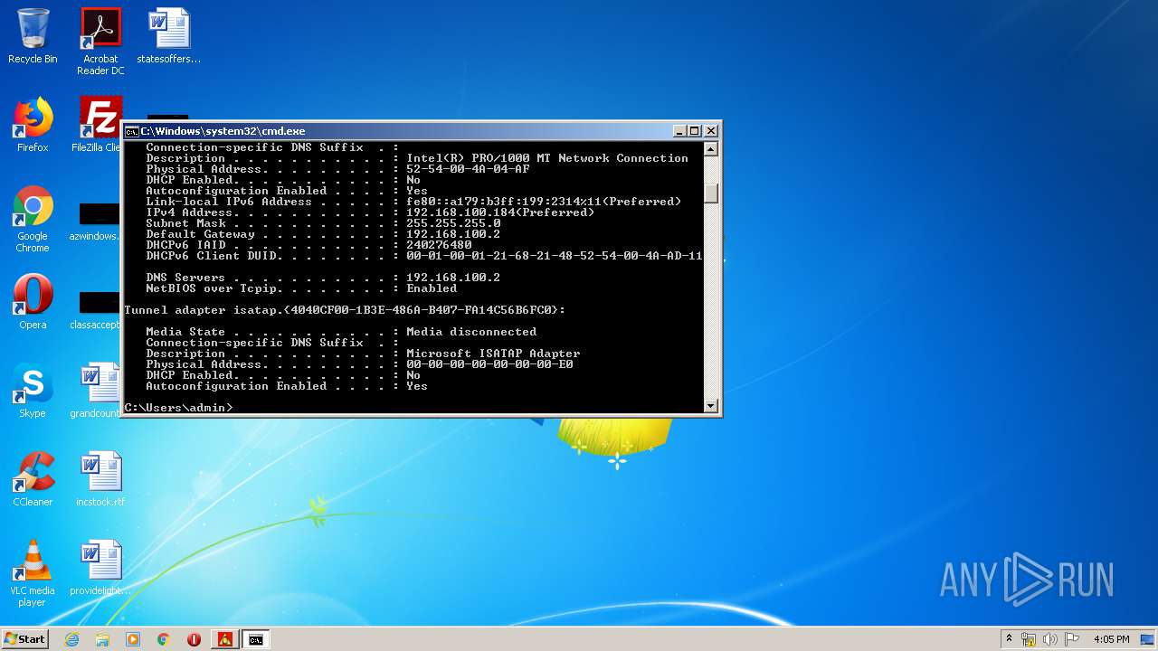The image size is (1158, 651).
Task: Open FileZilla Client desktop shortcut
Action: [x=96, y=125]
